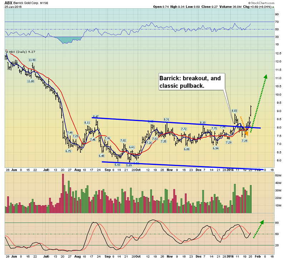Image resolution: width=286 pixels, height=259 pixels.
Task: Select the 11.90 peak price label
Action: click(32, 60)
